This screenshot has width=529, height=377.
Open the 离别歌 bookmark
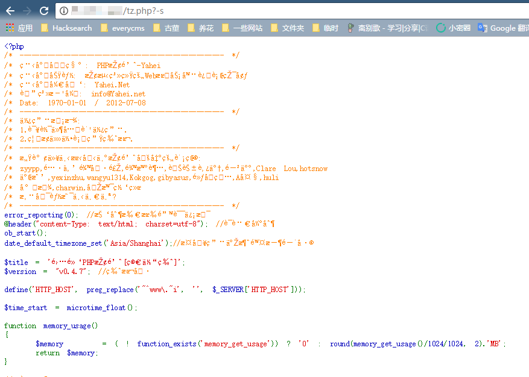[x=387, y=28]
